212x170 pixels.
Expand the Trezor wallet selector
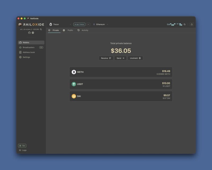pyautogui.click(x=60, y=24)
